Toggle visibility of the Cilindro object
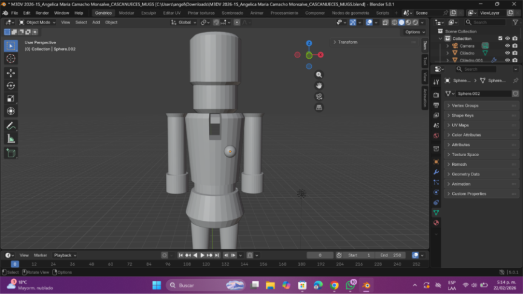The width and height of the screenshot is (523, 294). tap(507, 53)
